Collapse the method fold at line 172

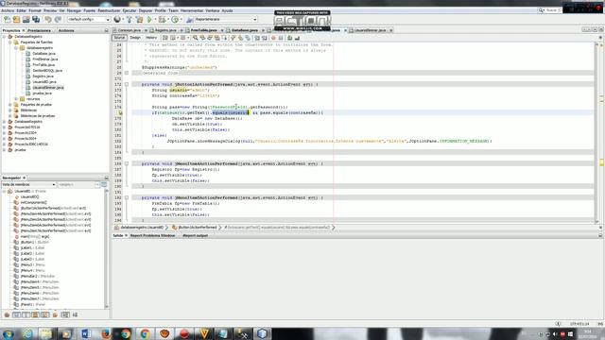127,84
